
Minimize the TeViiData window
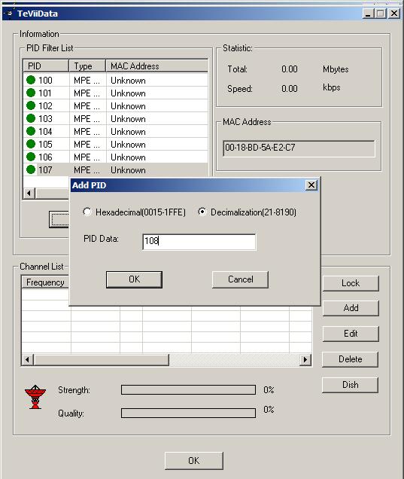pos(369,14)
